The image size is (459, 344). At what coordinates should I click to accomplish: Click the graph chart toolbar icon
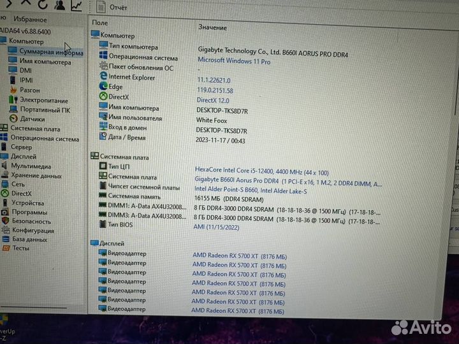pyautogui.click(x=76, y=6)
